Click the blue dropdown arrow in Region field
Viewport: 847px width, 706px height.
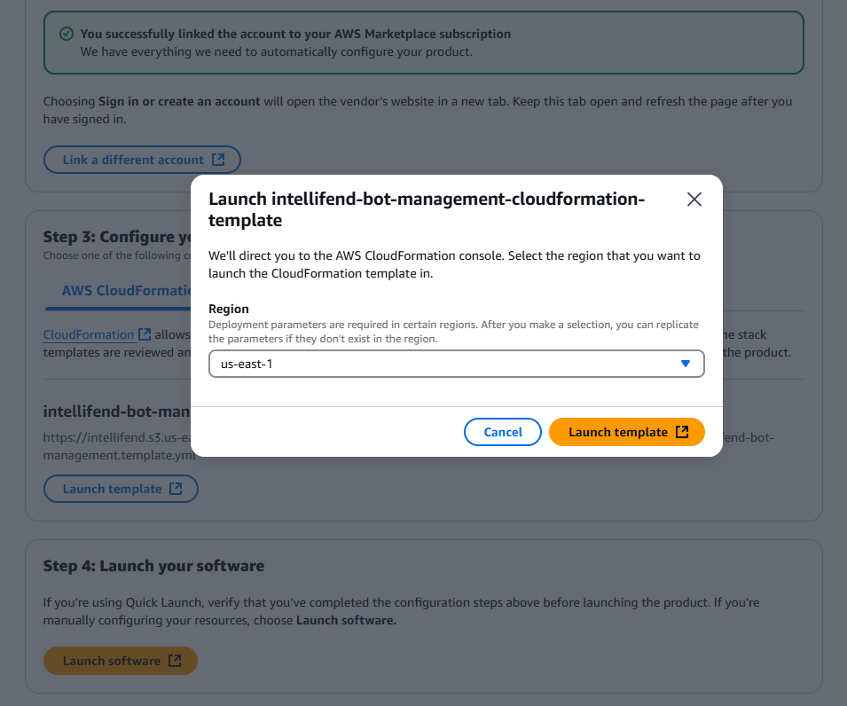point(686,364)
